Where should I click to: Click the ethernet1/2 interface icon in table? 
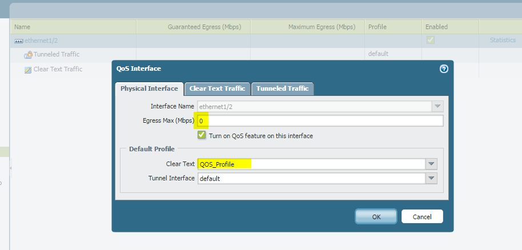[19, 41]
